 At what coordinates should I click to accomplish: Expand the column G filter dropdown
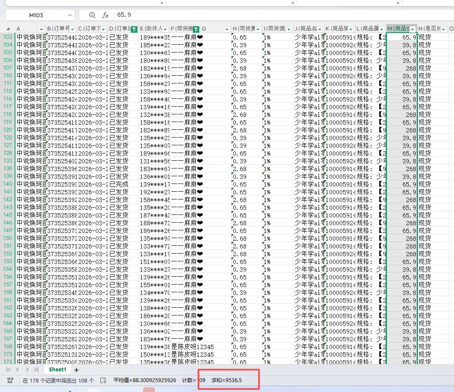coord(227,29)
